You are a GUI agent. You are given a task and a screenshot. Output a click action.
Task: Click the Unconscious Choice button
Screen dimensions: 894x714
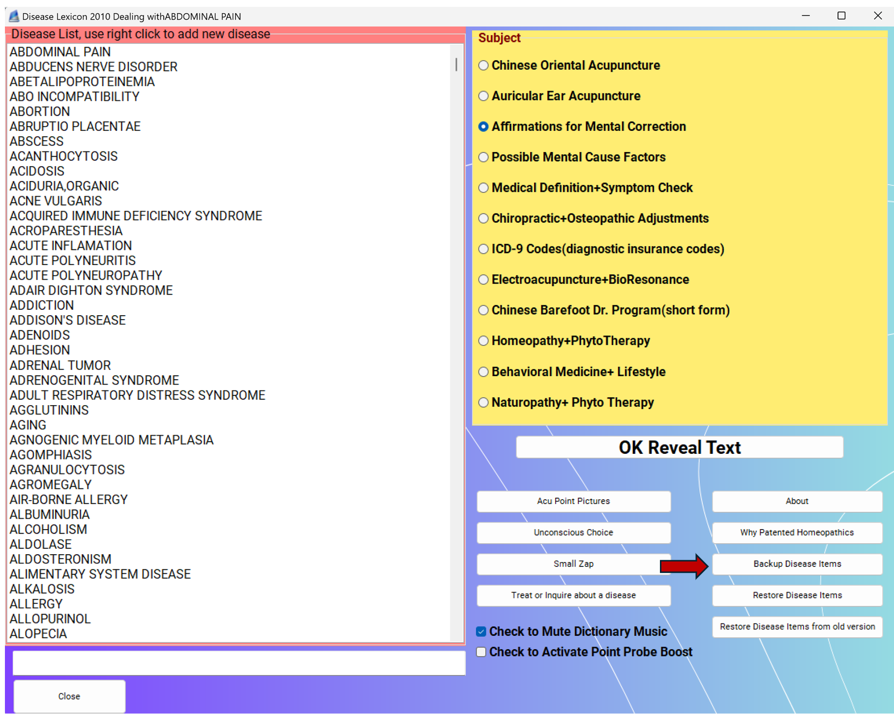[x=573, y=533]
